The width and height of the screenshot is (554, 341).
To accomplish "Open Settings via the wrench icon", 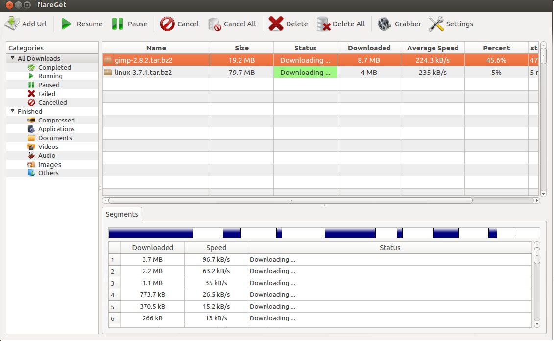I will [436, 24].
